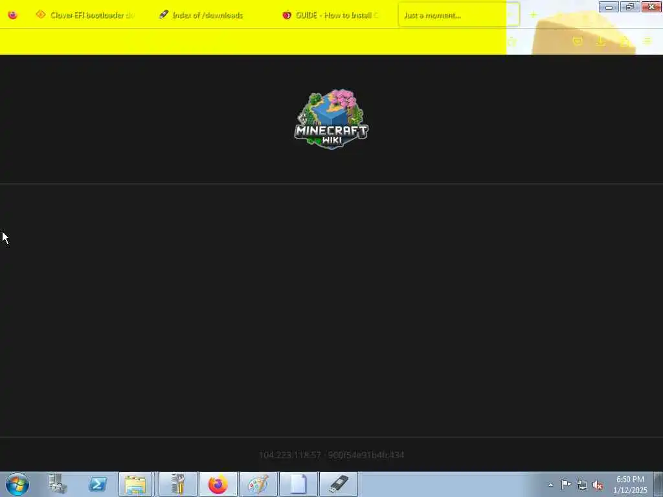Show hidden system tray icons

550,485
